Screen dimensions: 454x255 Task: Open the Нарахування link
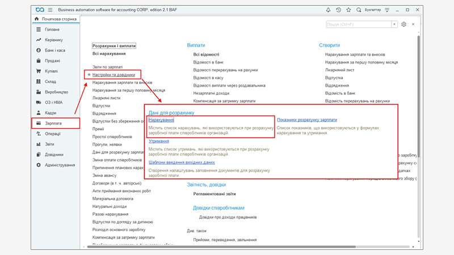click(x=161, y=120)
